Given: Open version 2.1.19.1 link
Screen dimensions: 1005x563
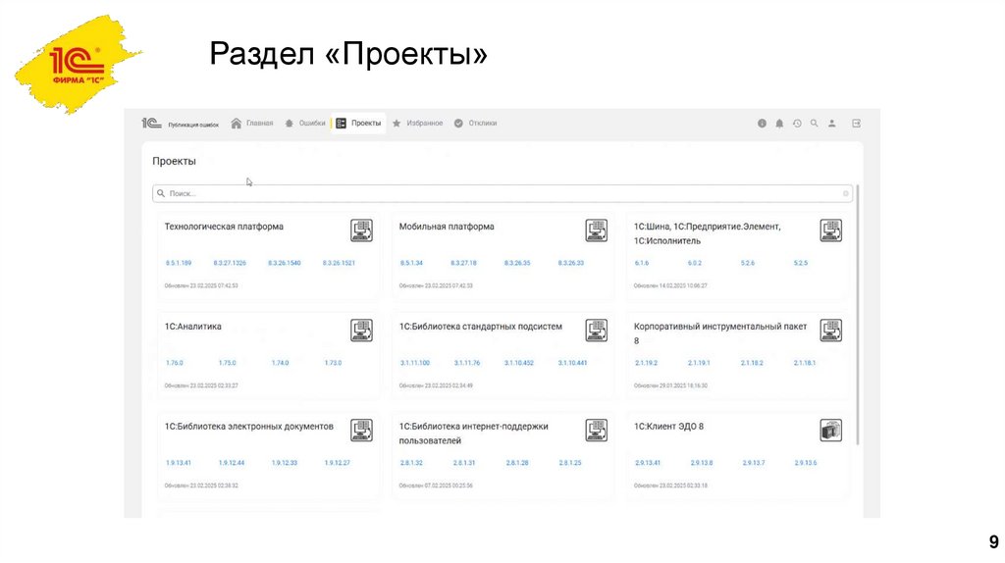Looking at the screenshot, I should pos(699,363).
